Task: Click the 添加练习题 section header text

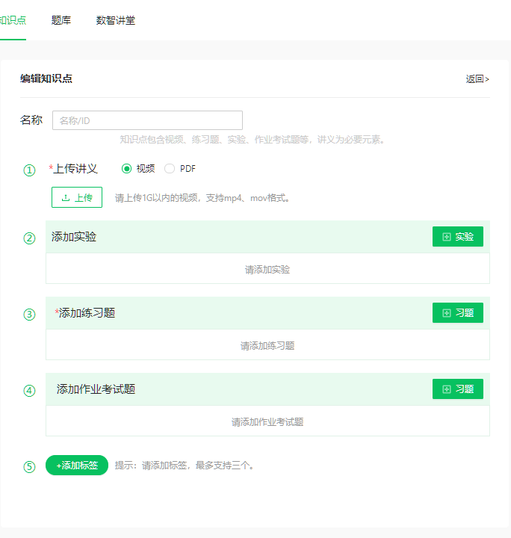Action: (x=87, y=313)
